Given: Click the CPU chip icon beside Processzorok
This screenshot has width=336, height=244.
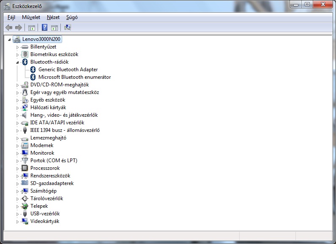Looking at the screenshot, I should pyautogui.click(x=25, y=168).
